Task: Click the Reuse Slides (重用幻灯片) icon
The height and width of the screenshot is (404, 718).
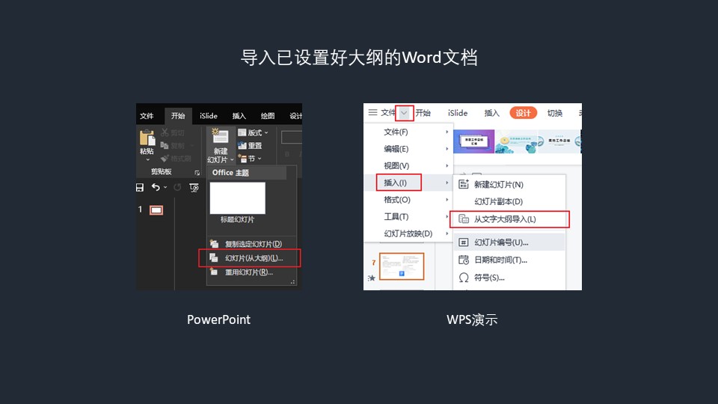Action: [x=214, y=272]
